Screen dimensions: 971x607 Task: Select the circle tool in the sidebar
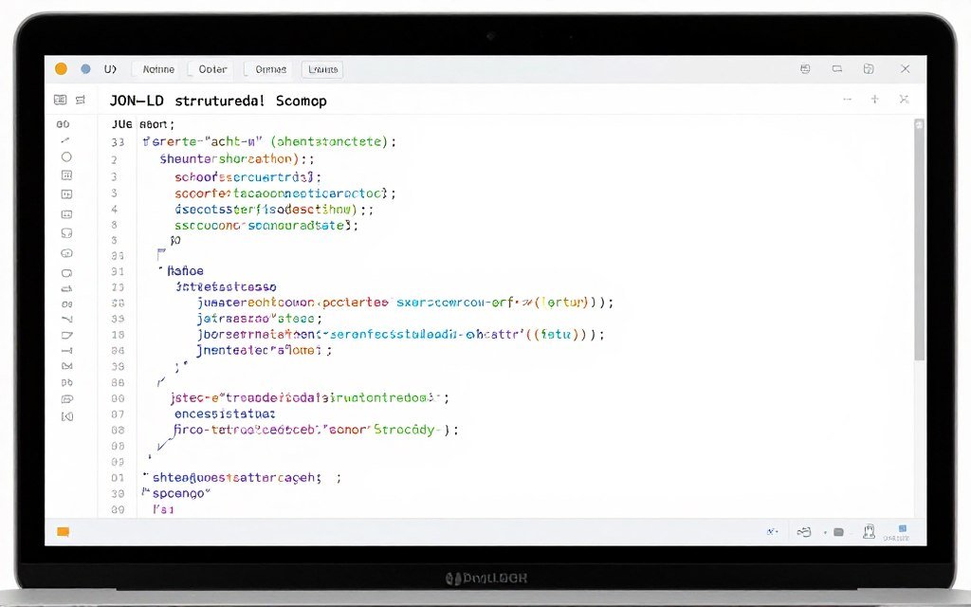coord(66,156)
